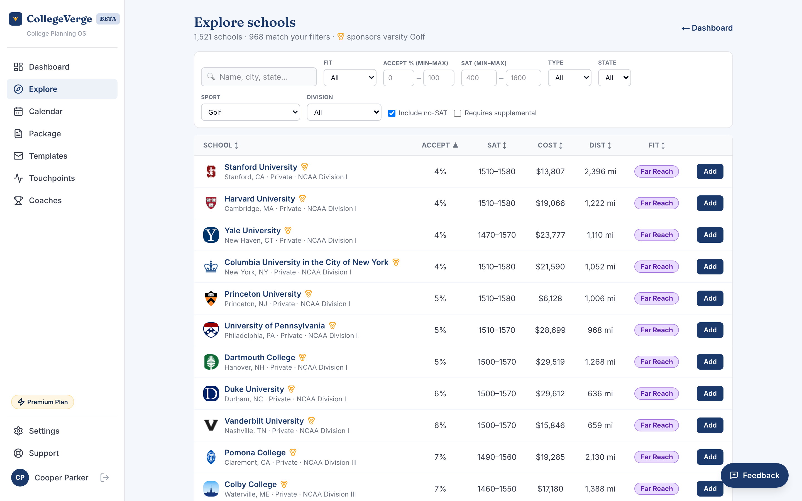Open the Sport dropdown showing Golf
The width and height of the screenshot is (802, 501).
250,112
